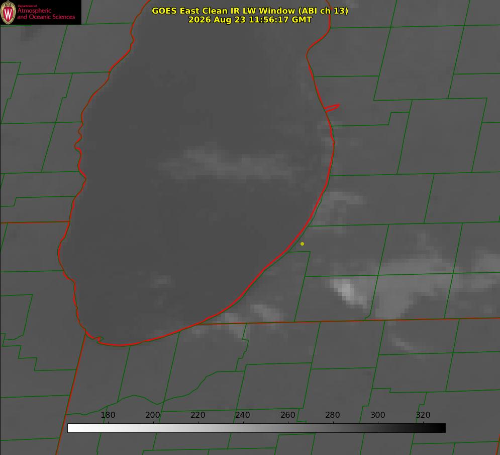Click the 300 colorbar tick label
Screen dimensions: 500x455
378,415
